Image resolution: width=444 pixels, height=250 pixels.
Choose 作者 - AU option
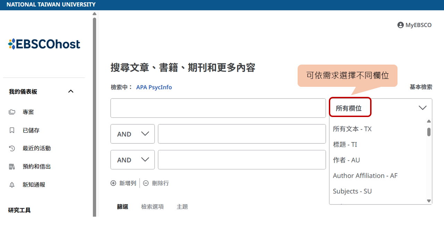[x=346, y=160]
